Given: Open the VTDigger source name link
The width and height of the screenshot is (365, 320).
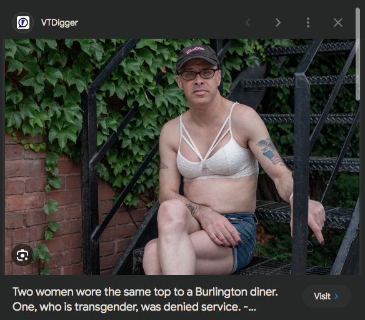Looking at the screenshot, I should 59,22.
